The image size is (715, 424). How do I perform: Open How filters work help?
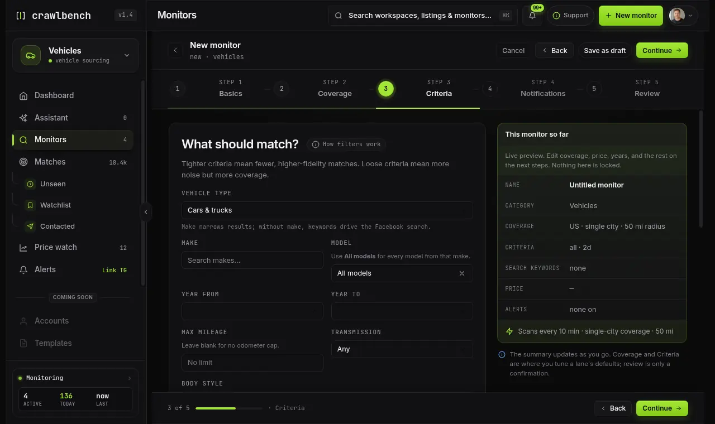coord(346,144)
